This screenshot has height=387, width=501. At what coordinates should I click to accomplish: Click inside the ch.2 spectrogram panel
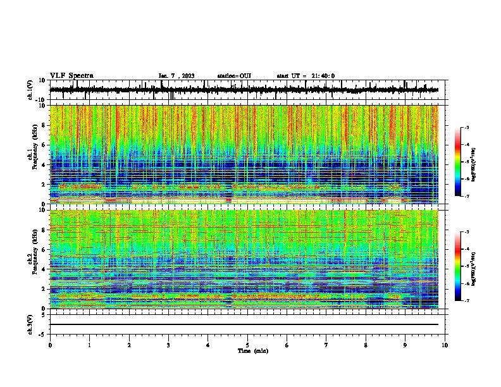pos(244,259)
